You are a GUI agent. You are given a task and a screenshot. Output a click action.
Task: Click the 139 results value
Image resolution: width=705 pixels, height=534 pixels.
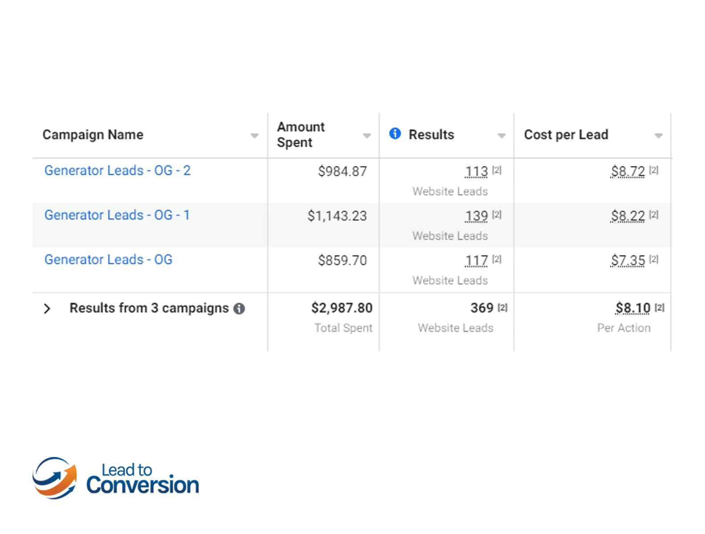(x=477, y=216)
